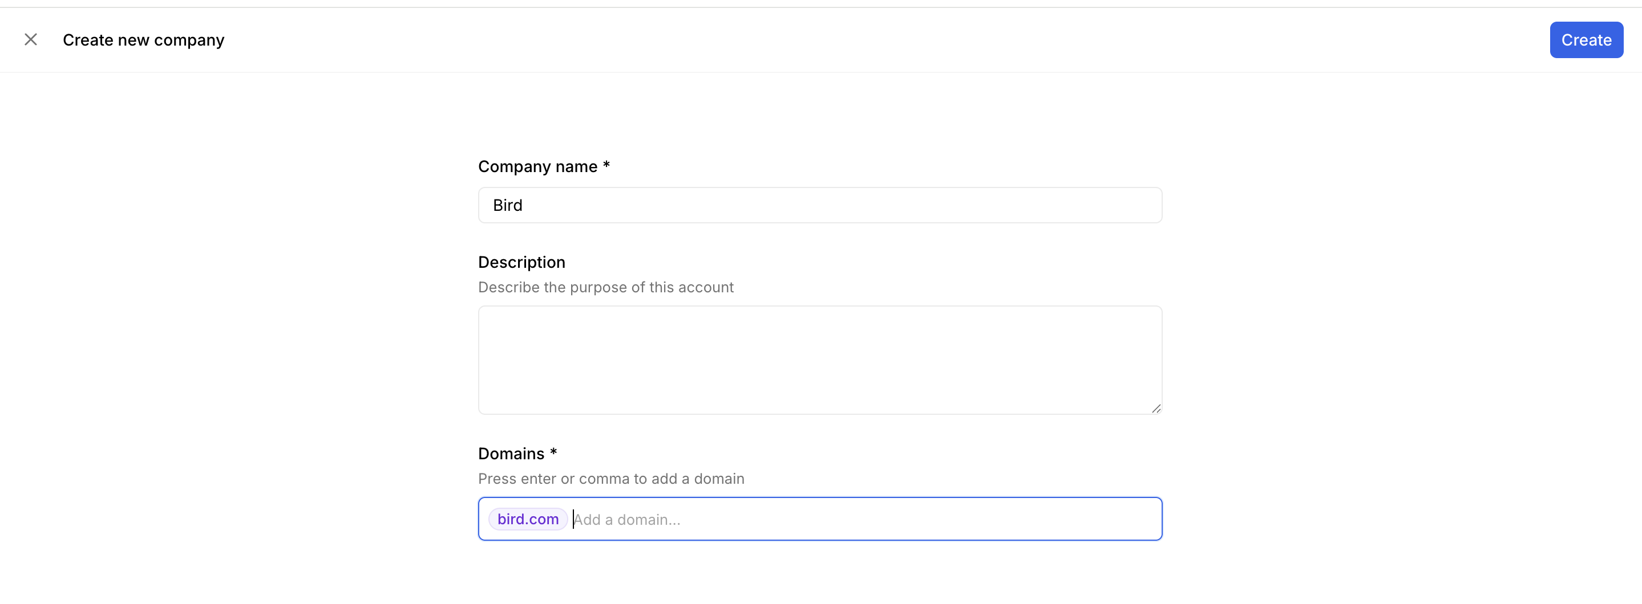Click the word 'Bird' in the name field

(507, 206)
